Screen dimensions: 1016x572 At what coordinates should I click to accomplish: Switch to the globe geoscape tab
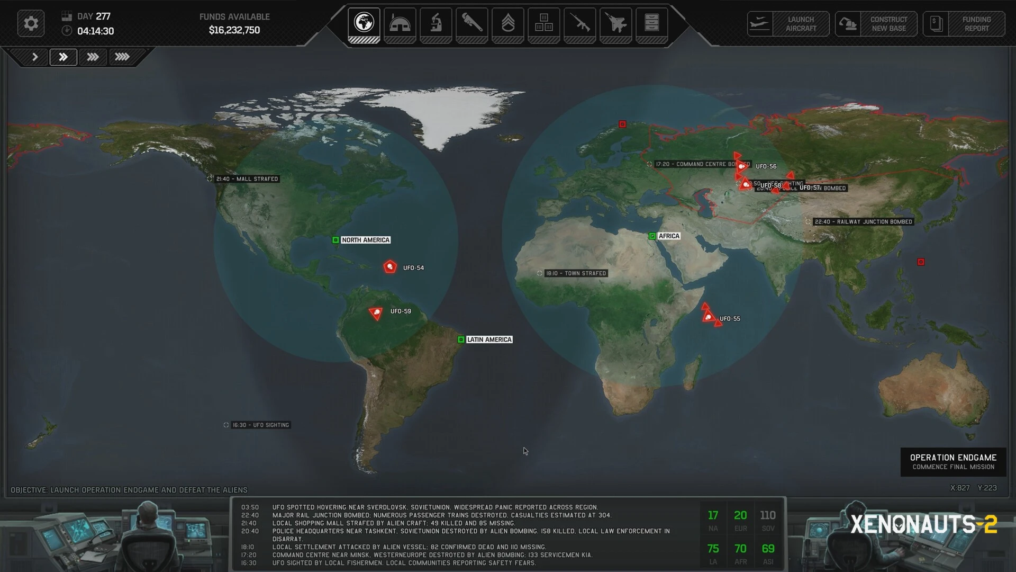pyautogui.click(x=364, y=24)
